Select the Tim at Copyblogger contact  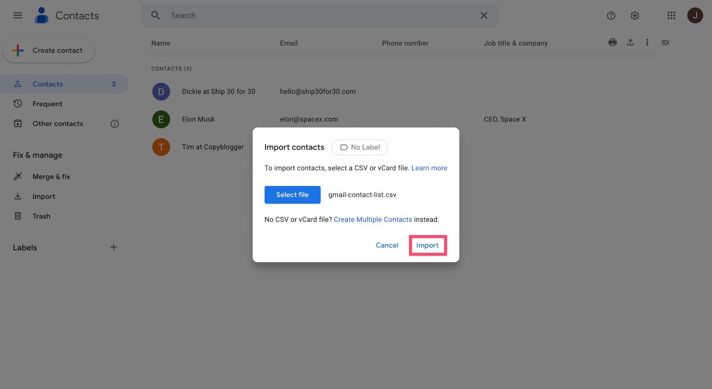(x=213, y=147)
